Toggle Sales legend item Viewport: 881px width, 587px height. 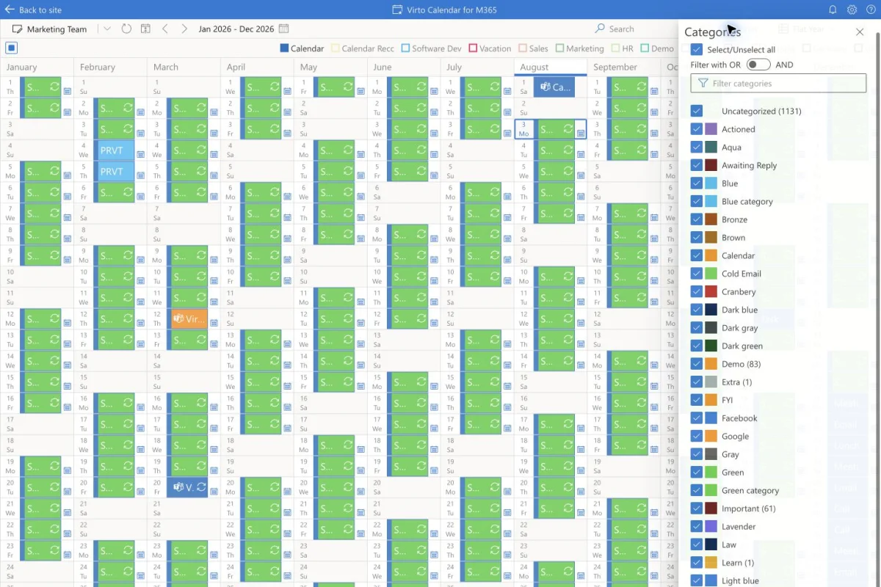534,48
